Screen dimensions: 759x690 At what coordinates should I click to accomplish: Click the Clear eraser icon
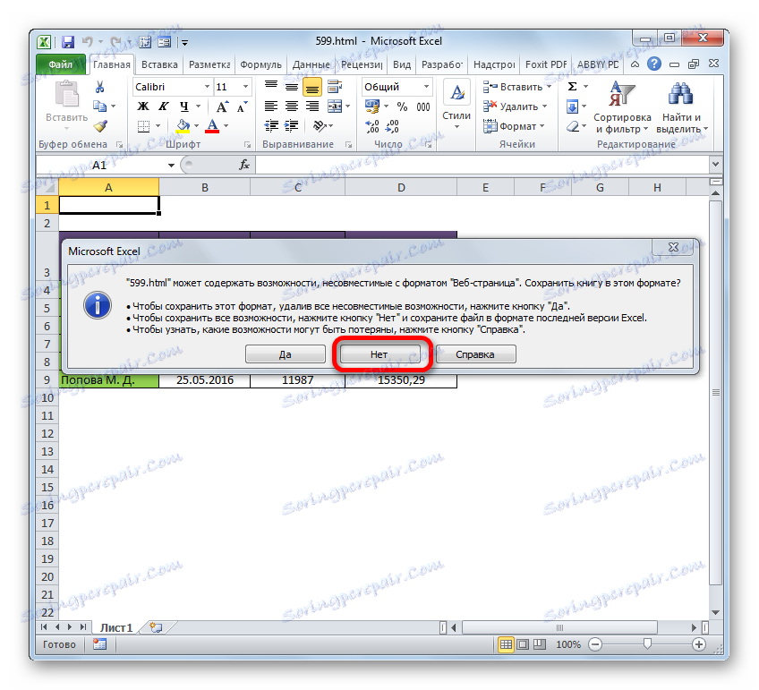pyautogui.click(x=573, y=126)
